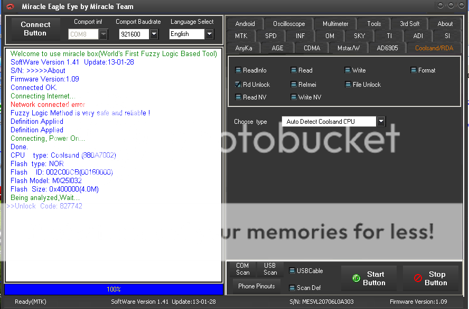Select the TI tab
Screen dimensions: 469x309
click(389, 36)
